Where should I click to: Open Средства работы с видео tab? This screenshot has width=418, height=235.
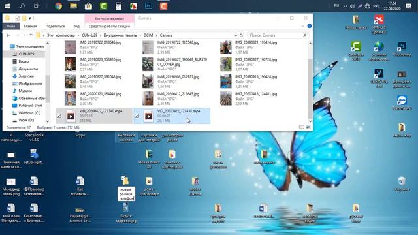[109, 26]
